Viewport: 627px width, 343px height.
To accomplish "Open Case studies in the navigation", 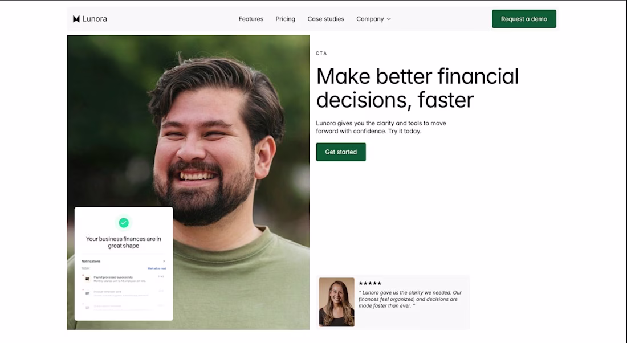I will [x=325, y=19].
